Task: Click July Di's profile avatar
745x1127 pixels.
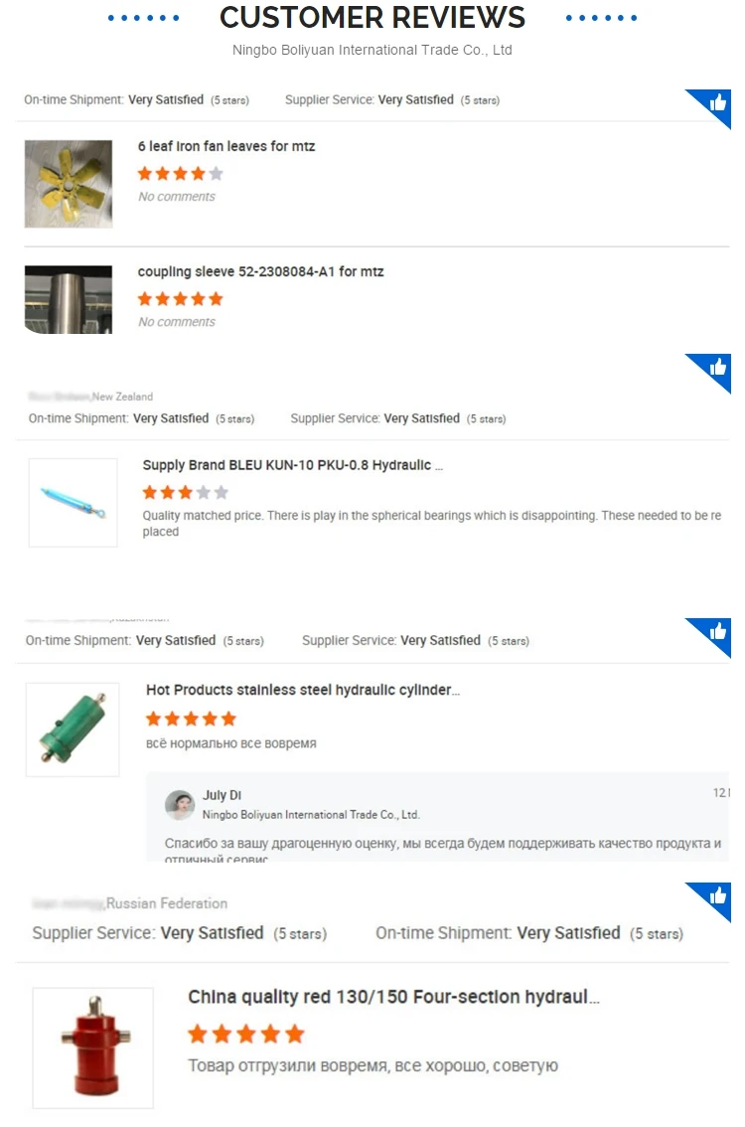Action: point(180,805)
